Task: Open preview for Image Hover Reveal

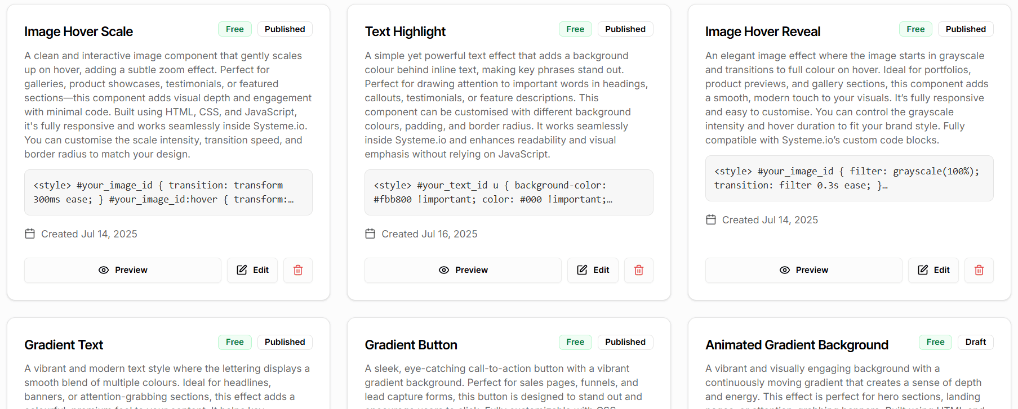Action: pos(803,270)
